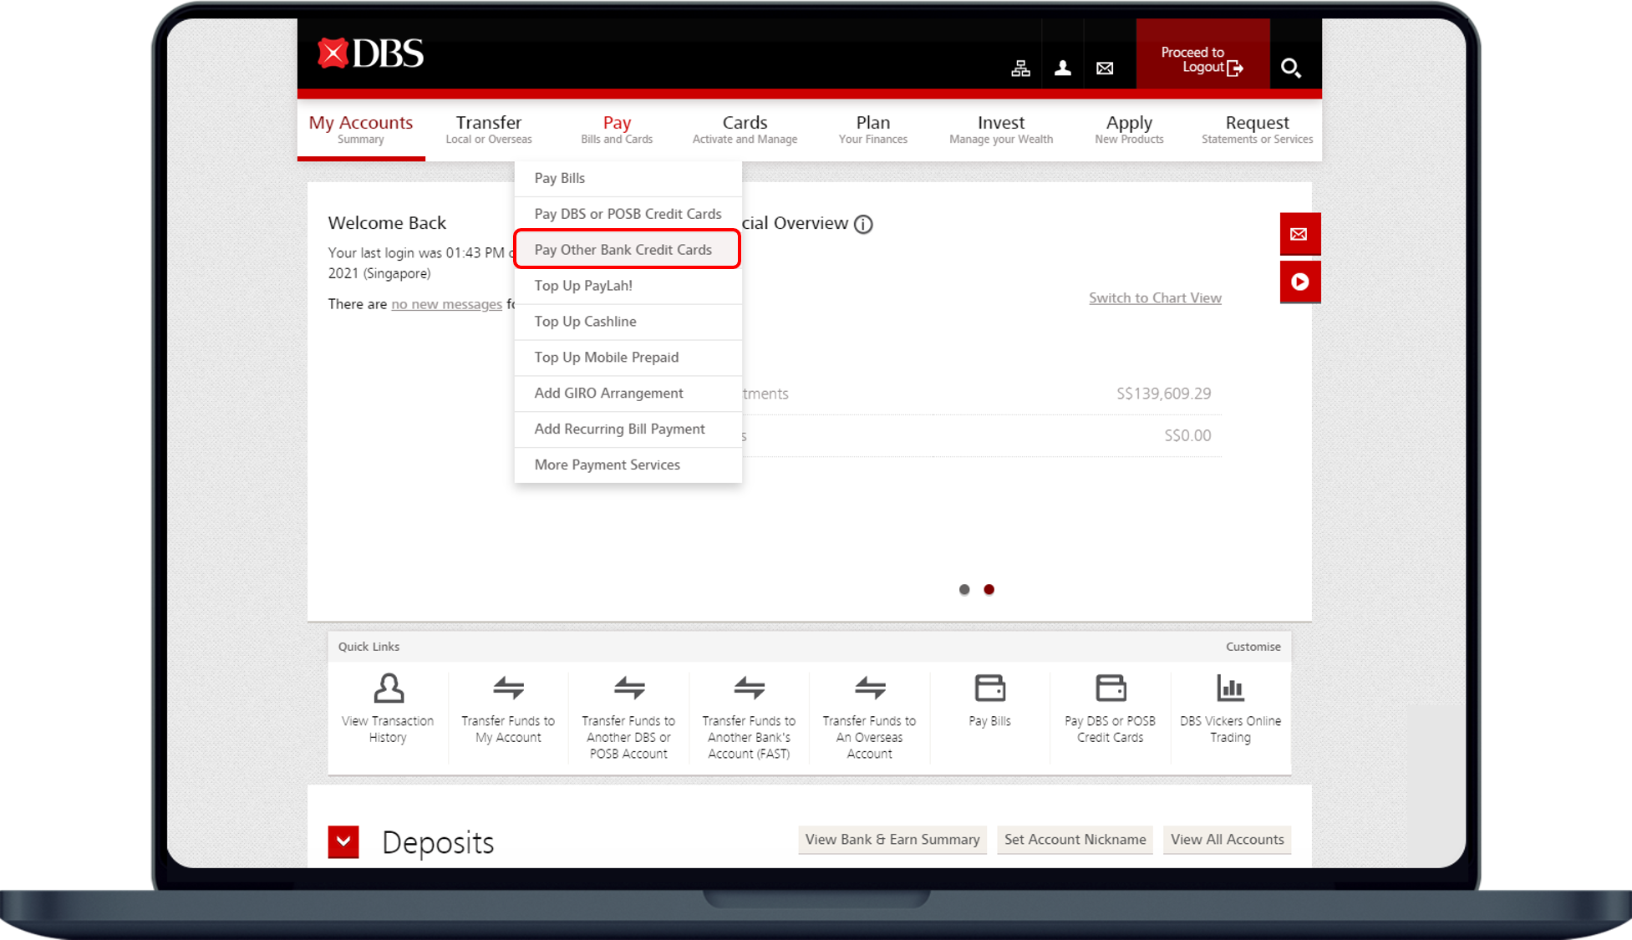The height and width of the screenshot is (940, 1632).
Task: Open Transfer Funds to Another Bank's Account (FAST)
Action: pos(749,715)
